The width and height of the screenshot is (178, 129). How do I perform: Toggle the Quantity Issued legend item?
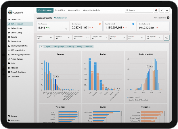[135, 97]
